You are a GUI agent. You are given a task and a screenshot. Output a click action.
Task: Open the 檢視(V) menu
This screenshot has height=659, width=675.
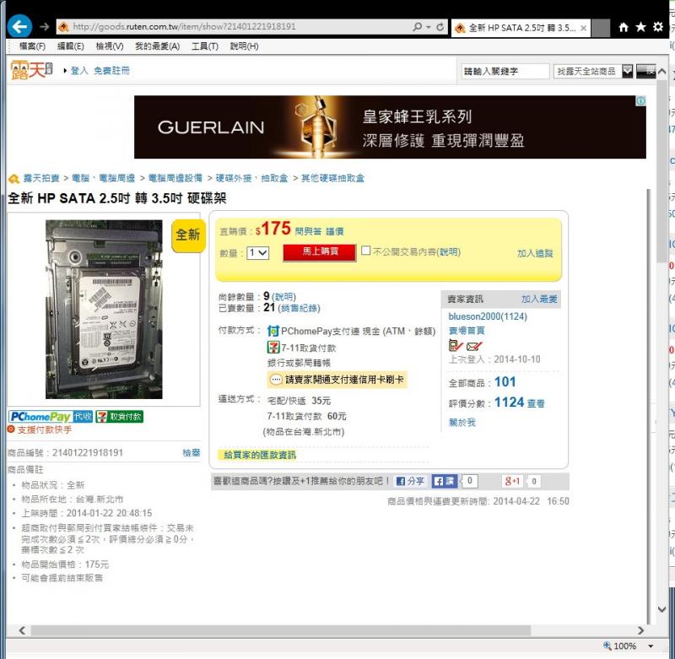point(110,46)
